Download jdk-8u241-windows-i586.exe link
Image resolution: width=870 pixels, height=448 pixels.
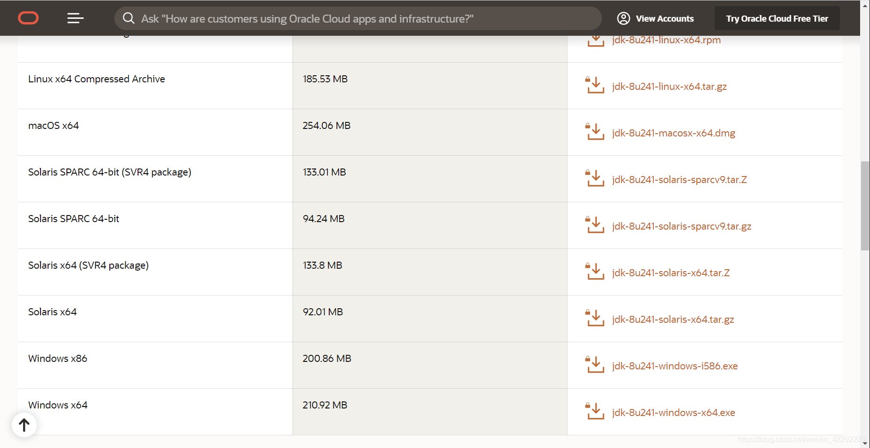pos(675,366)
